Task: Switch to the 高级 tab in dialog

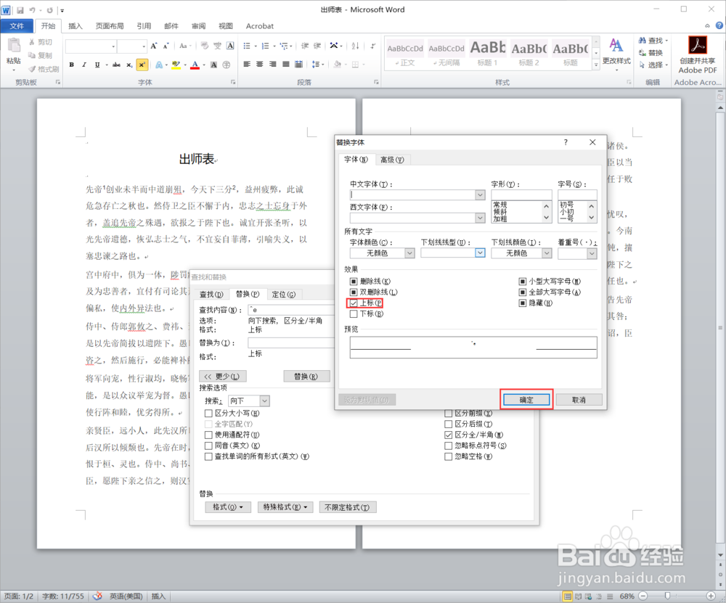Action: (x=392, y=159)
